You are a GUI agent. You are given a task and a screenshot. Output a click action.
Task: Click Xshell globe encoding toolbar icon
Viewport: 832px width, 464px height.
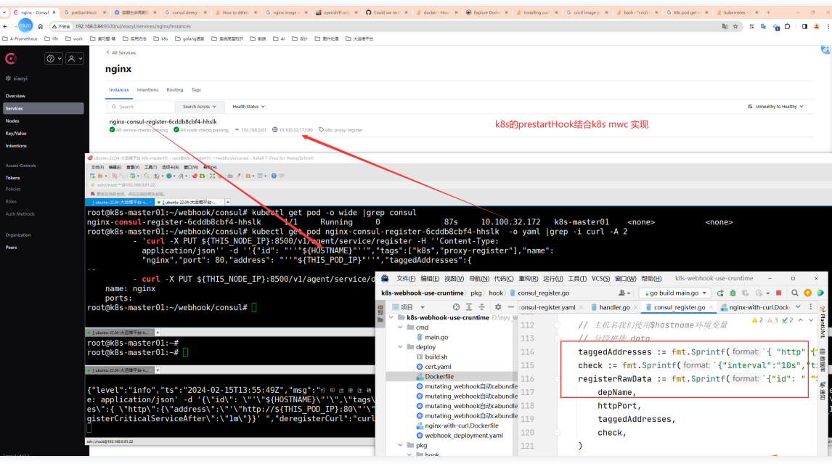pos(169,176)
